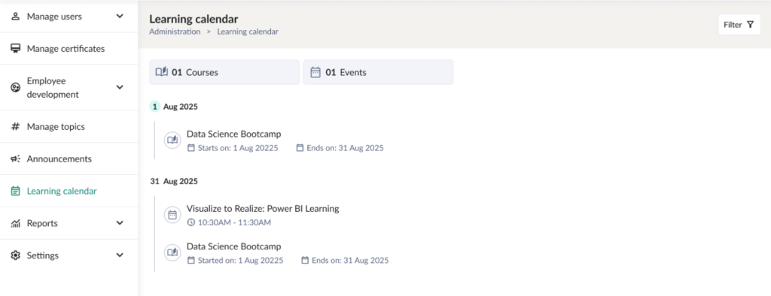Click 'Ends on: 31 Aug 2025' under Started on entry
Viewport: 771px width, 296px height.
pos(350,260)
